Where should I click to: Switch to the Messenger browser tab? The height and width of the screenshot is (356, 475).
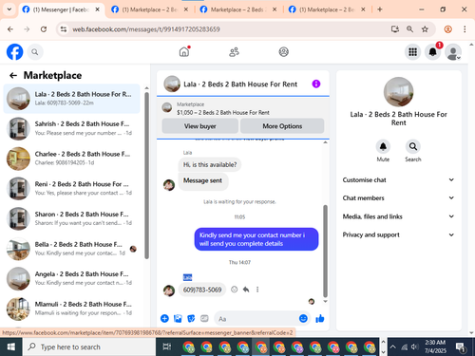point(61,9)
